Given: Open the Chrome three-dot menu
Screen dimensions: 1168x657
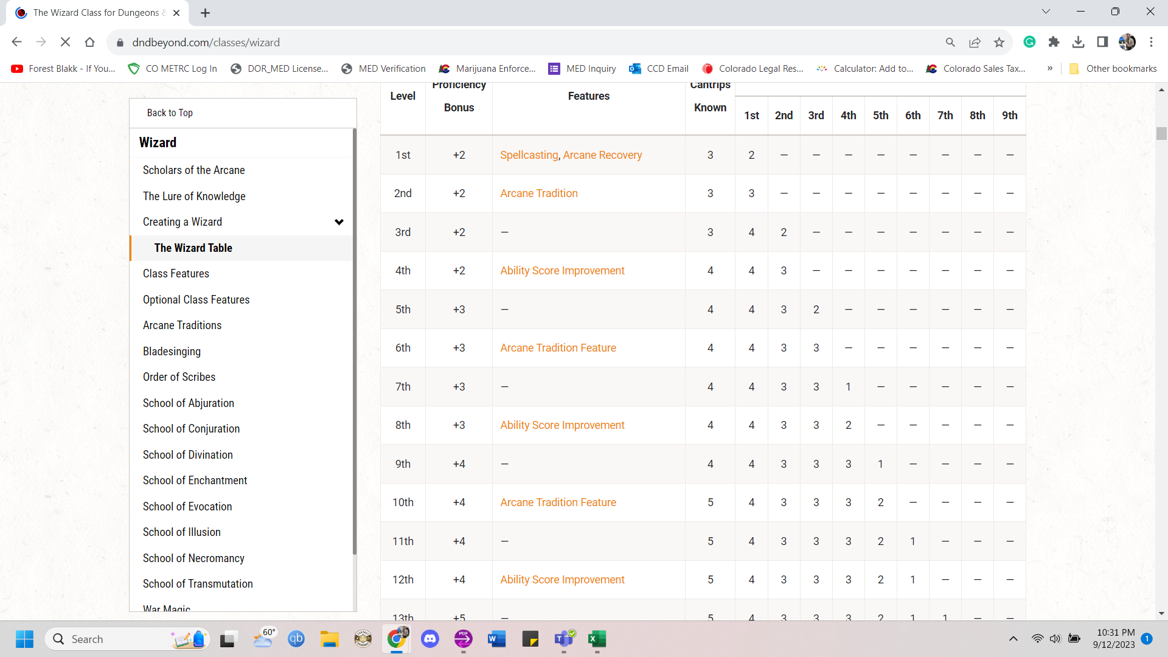Looking at the screenshot, I should pyautogui.click(x=1151, y=42).
